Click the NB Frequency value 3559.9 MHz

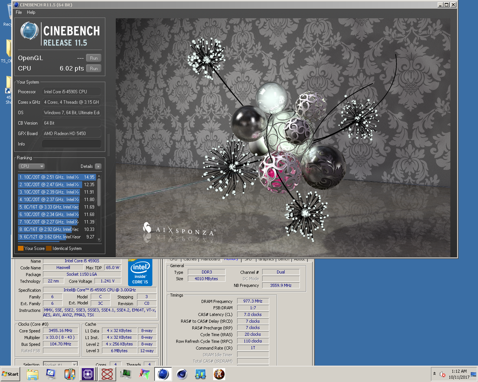pos(281,285)
